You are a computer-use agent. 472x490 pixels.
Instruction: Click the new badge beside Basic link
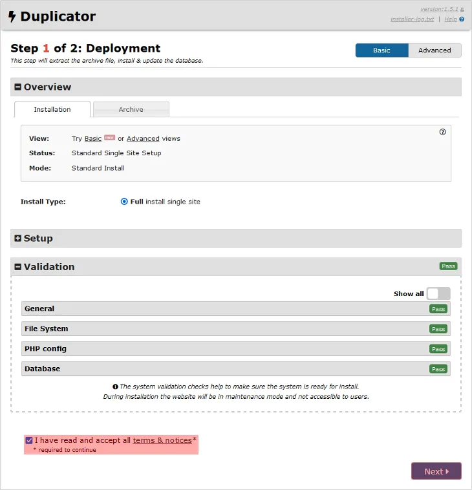pyautogui.click(x=109, y=138)
